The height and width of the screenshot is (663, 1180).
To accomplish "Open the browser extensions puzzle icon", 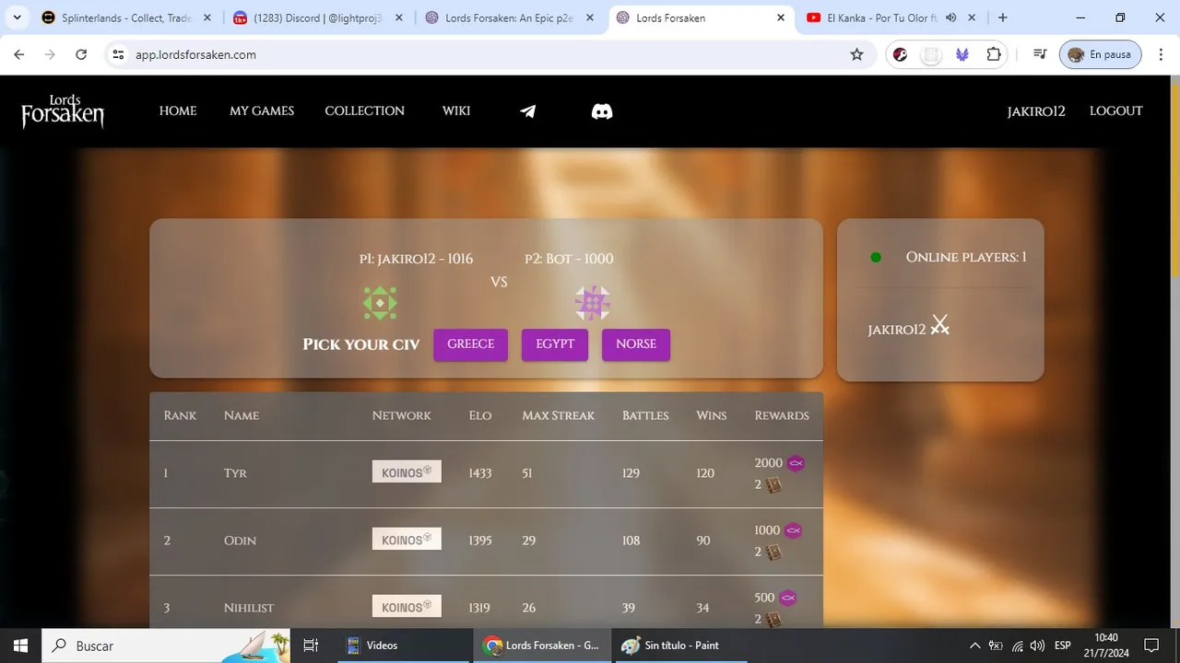I will tap(994, 54).
